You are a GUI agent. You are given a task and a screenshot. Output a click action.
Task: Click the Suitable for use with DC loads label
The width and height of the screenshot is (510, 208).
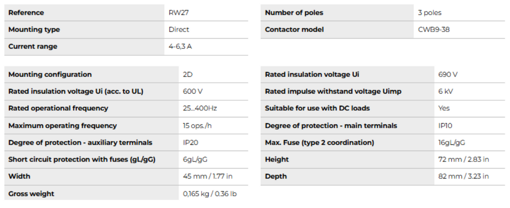coord(317,108)
